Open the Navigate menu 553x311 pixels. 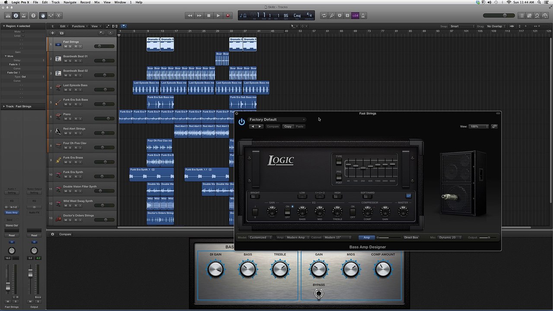(70, 3)
